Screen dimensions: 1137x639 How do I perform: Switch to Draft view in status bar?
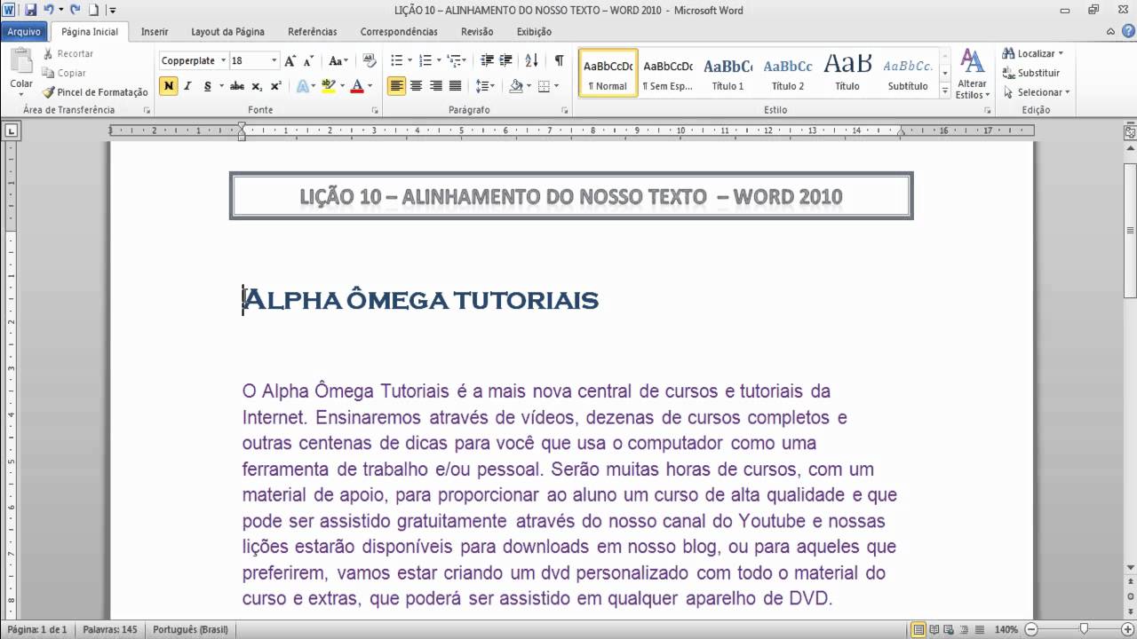[x=979, y=630]
